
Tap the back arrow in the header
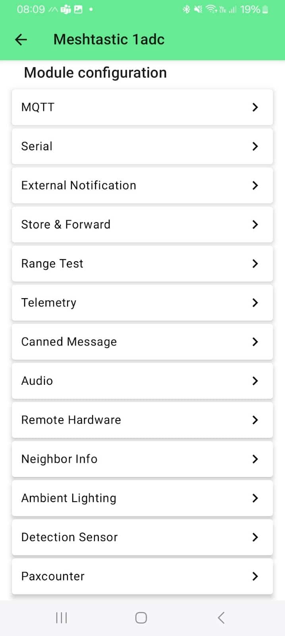(x=21, y=39)
